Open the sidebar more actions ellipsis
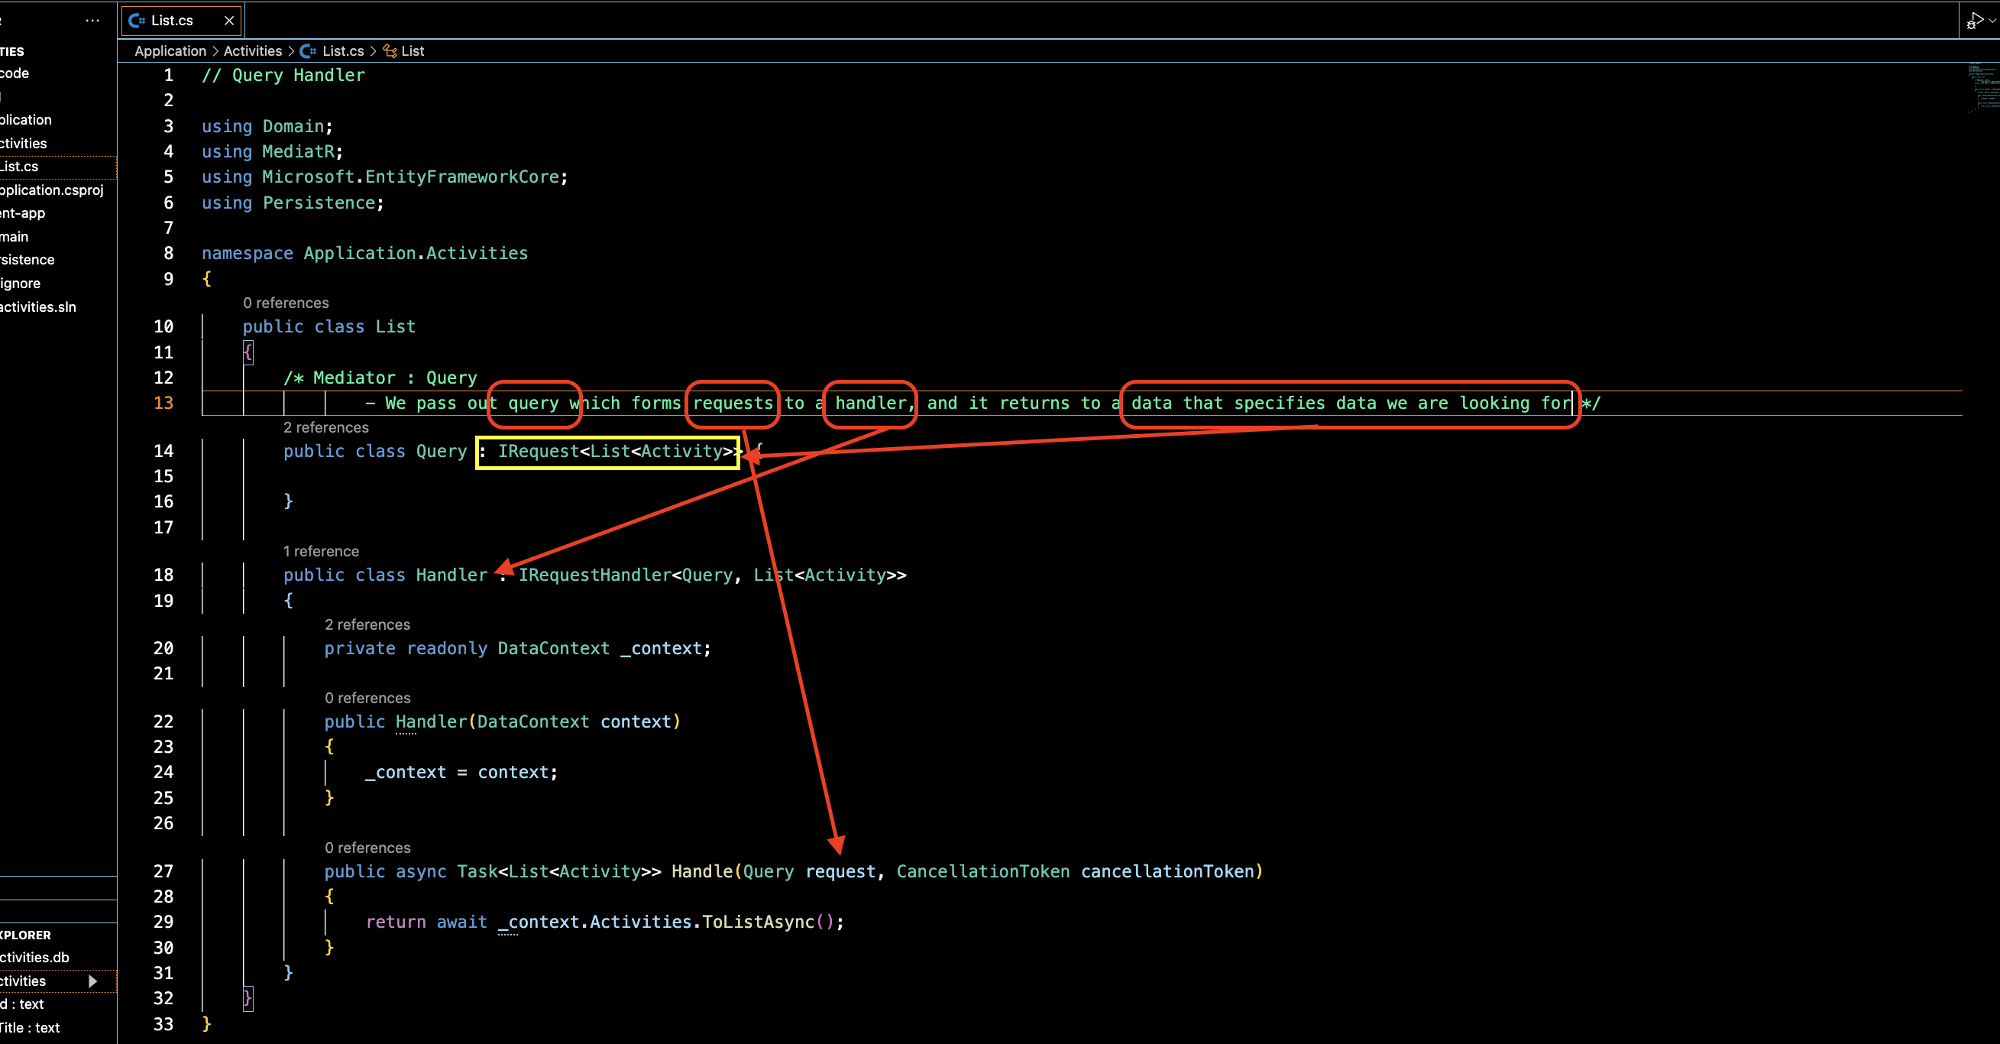 (x=92, y=21)
